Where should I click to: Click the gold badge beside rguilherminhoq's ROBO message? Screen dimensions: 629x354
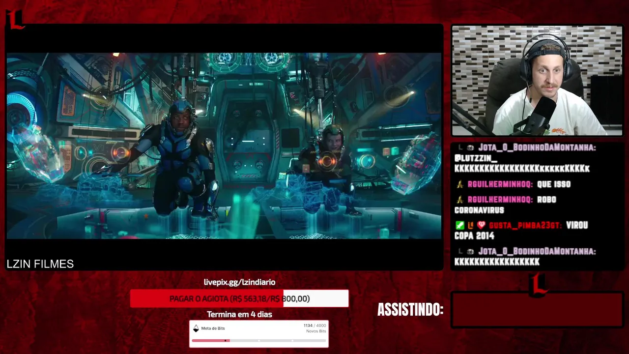pos(459,200)
